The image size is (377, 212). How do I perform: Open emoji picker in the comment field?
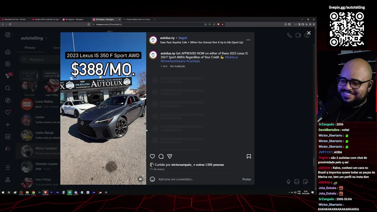click(152, 179)
